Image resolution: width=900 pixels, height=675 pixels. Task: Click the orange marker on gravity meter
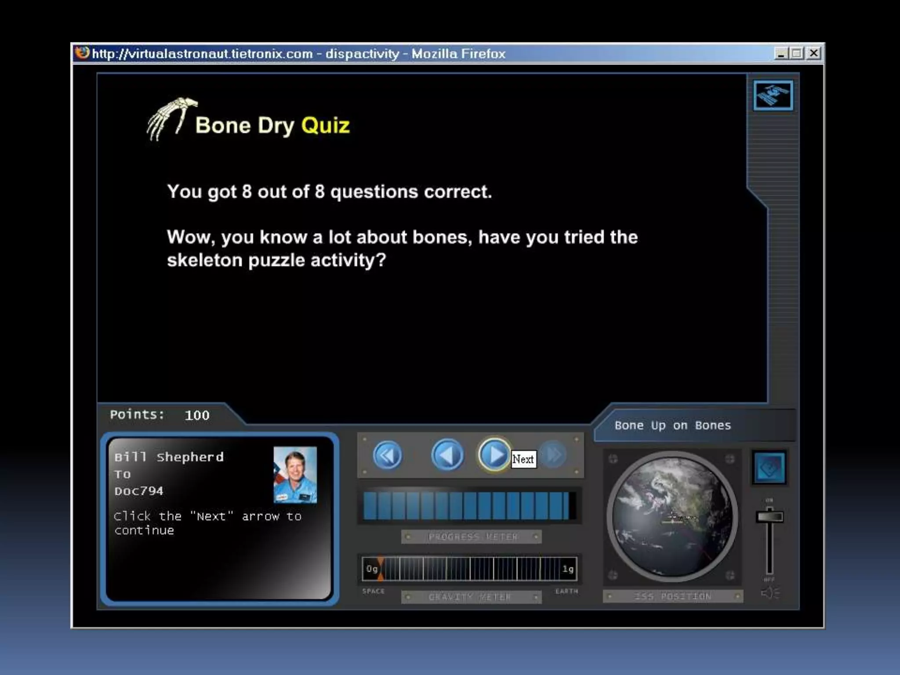[380, 569]
